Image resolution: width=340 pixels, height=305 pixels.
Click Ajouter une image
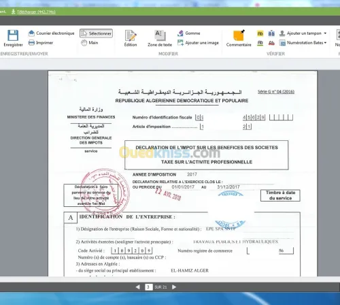pyautogui.click(x=198, y=43)
